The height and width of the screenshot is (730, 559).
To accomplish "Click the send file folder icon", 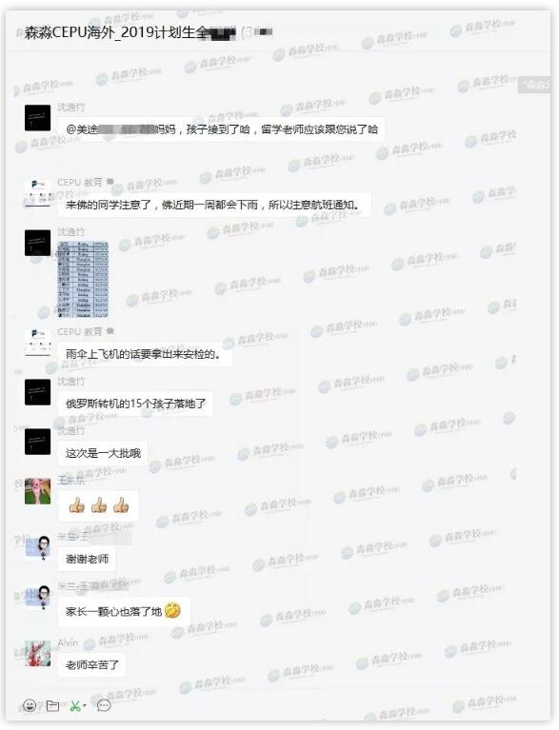I will pyautogui.click(x=52, y=706).
